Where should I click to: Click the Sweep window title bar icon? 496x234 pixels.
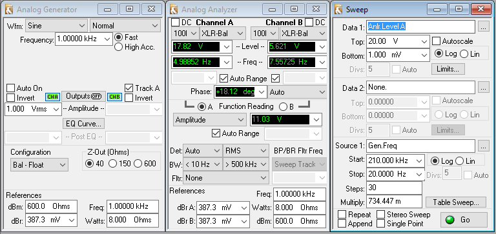[x=338, y=10]
